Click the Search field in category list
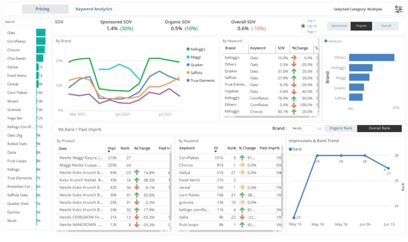Image resolution: width=408 pixels, height=242 pixels. [x=24, y=22]
